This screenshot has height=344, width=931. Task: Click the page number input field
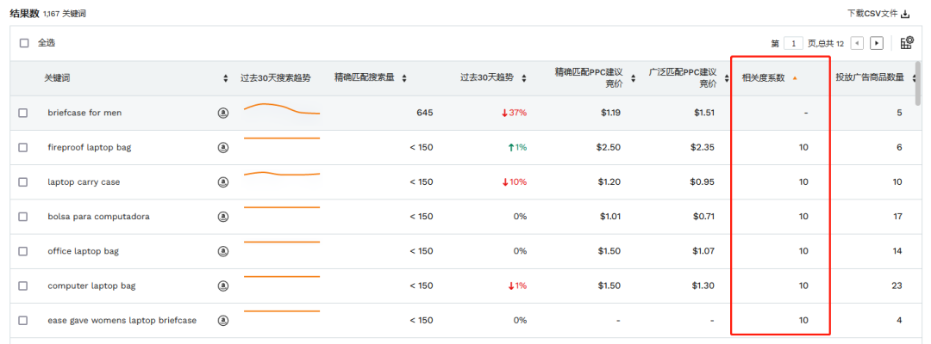[793, 43]
